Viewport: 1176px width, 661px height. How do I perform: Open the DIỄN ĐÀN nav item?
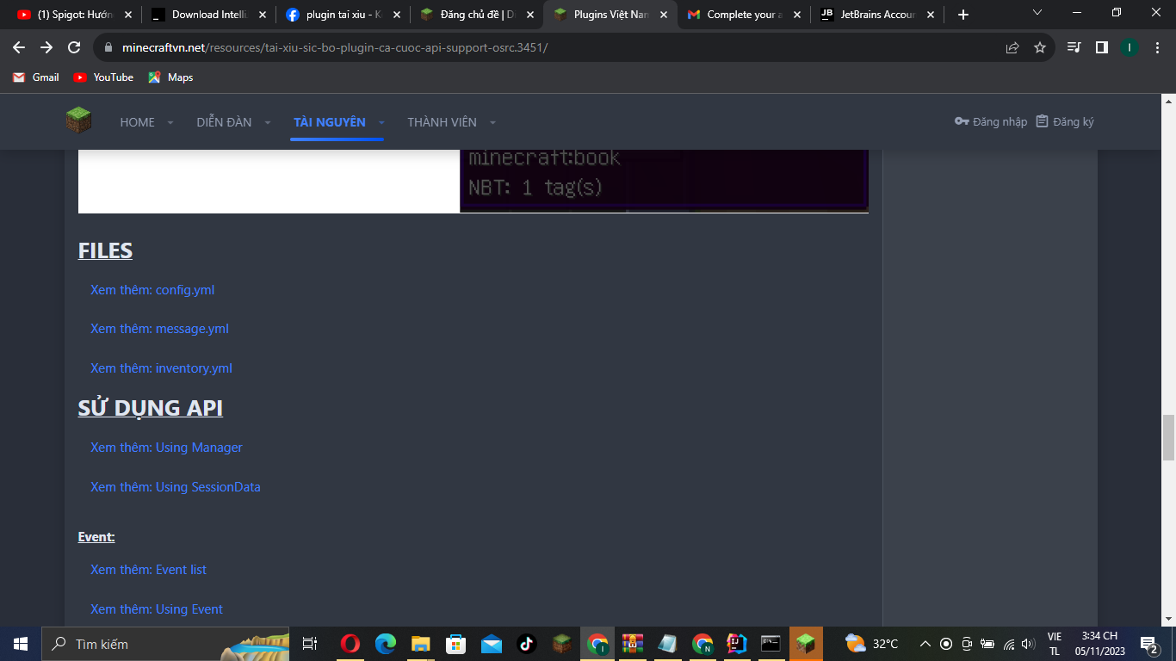click(x=224, y=122)
